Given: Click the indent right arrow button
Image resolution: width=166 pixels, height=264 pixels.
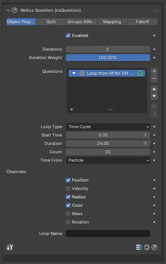Looking at the screenshot, I should pyautogui.click(x=154, y=106).
